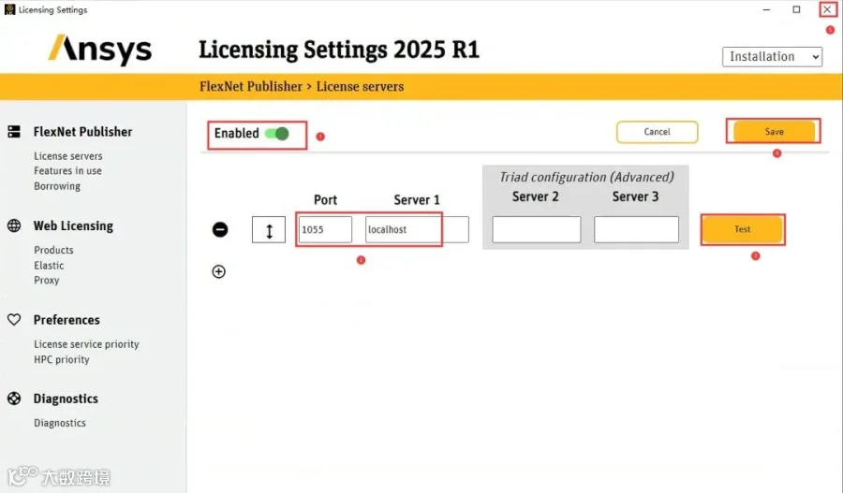Screen dimensions: 843x493
Task: Click the Save button
Action: click(x=775, y=132)
